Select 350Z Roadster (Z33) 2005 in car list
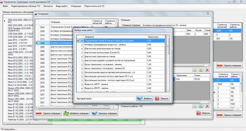Screen dimensions: 246x131 [x=20, y=30]
